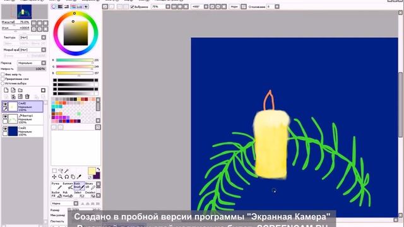Image resolution: width=404 pixels, height=227 pixels.
Task: Click the navigator canvas thumbnail
Action: (24, 12)
